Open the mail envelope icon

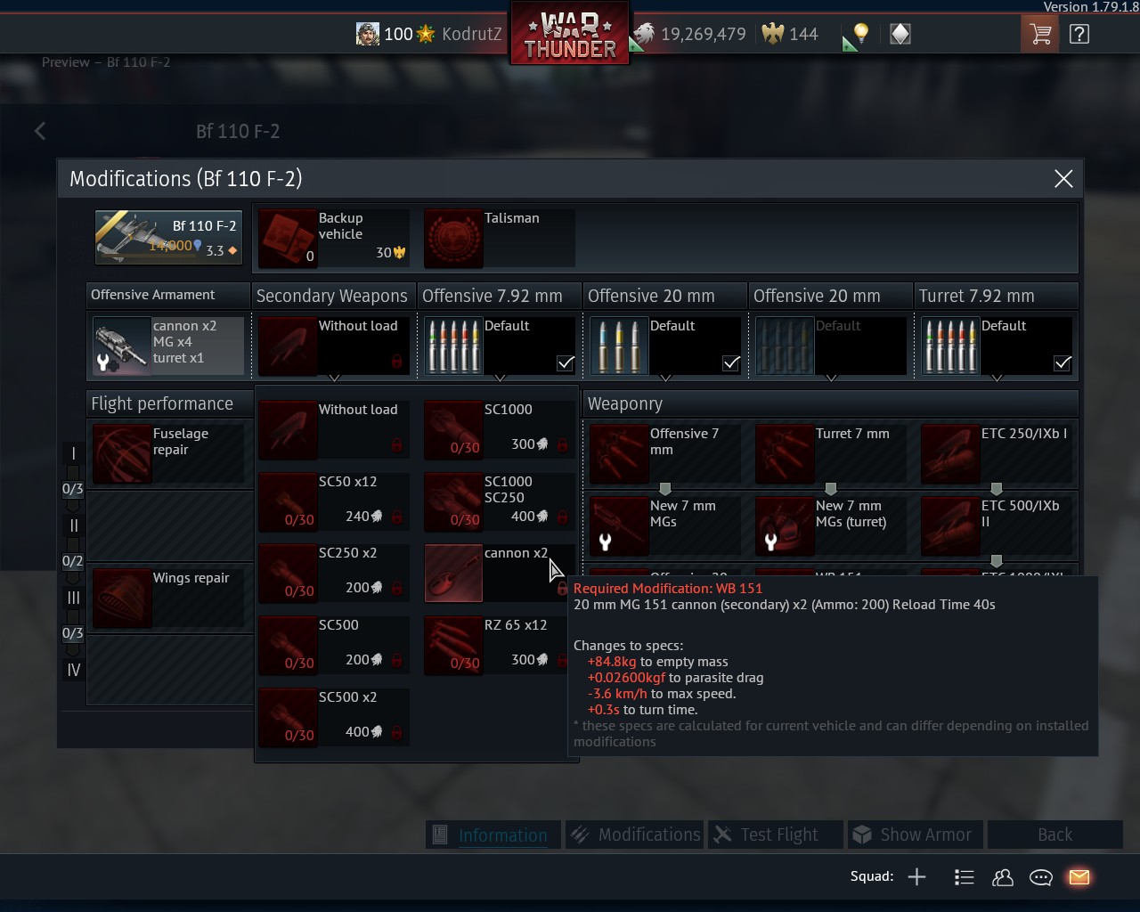[x=1079, y=877]
